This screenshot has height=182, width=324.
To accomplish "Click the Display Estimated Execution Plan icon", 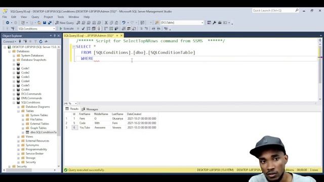I will pyautogui.click(x=88, y=29).
